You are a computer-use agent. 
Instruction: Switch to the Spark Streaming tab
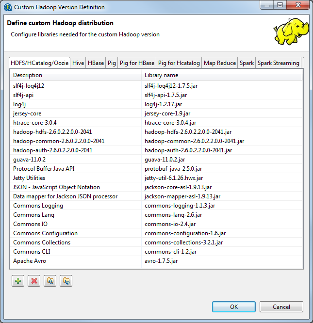[279, 63]
